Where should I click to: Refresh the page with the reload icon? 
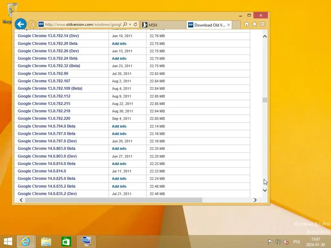[135, 24]
